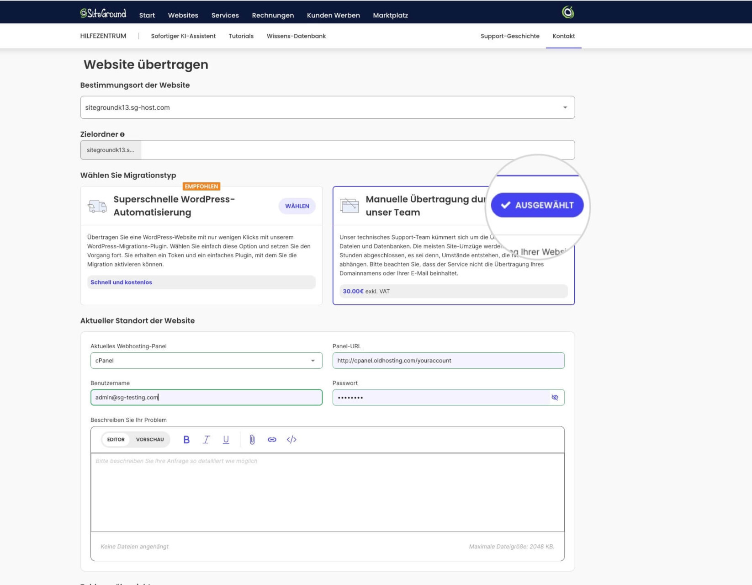The width and height of the screenshot is (752, 585).
Task: Toggle password visibility eye icon
Action: (555, 398)
